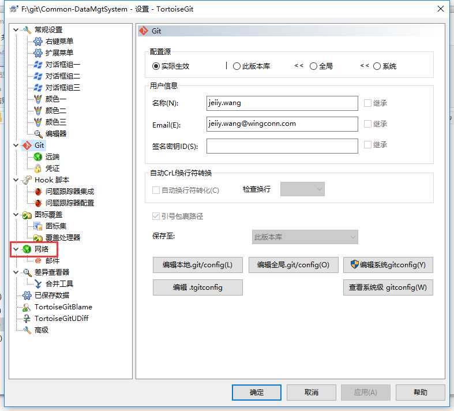Click the Email(E) input field
This screenshot has width=454, height=411.
(x=282, y=124)
